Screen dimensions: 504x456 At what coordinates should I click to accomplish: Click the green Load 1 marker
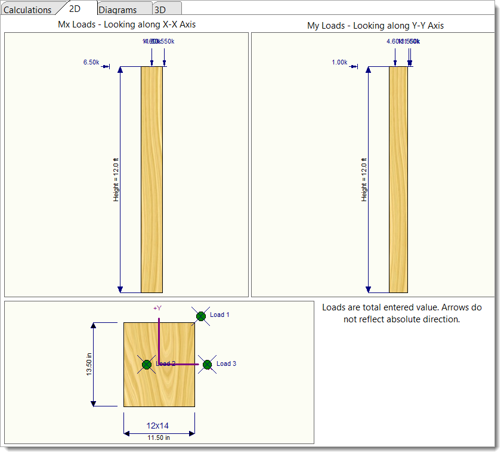(201, 316)
